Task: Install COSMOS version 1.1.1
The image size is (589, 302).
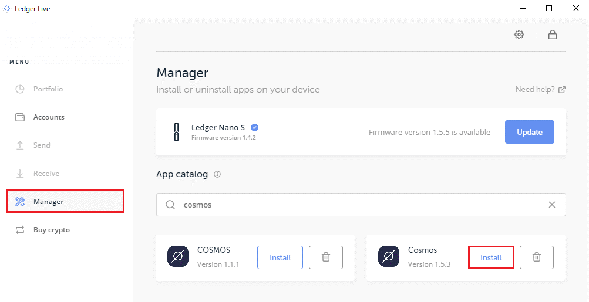Action: tap(280, 257)
